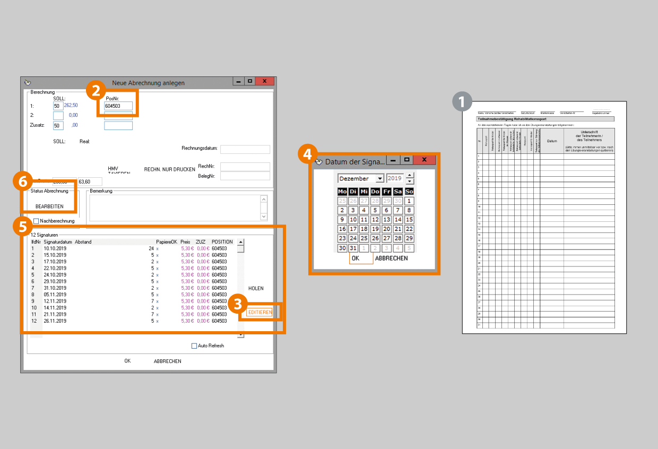Click the PosNr field containing 604503
658x449 pixels.
(118, 106)
